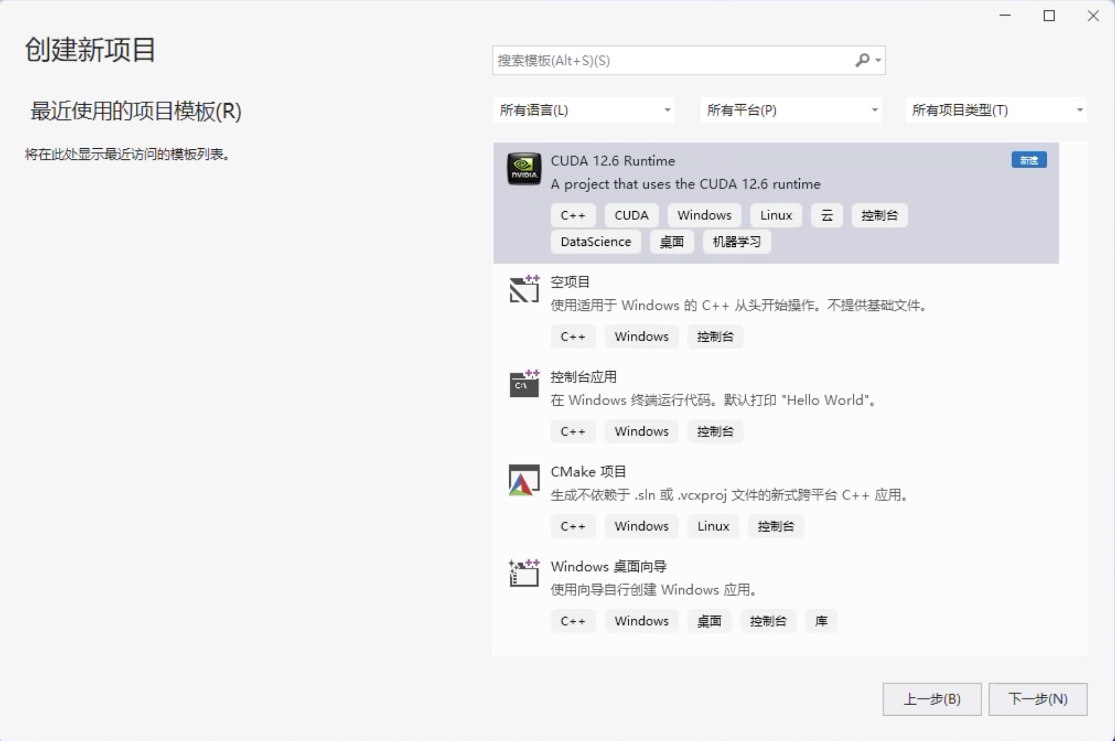
Task: Click 控制台 tag in CUDA Runtime template
Action: click(879, 215)
